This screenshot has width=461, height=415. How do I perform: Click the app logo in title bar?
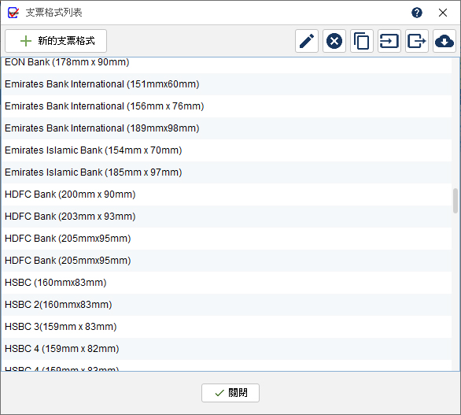pos(13,13)
